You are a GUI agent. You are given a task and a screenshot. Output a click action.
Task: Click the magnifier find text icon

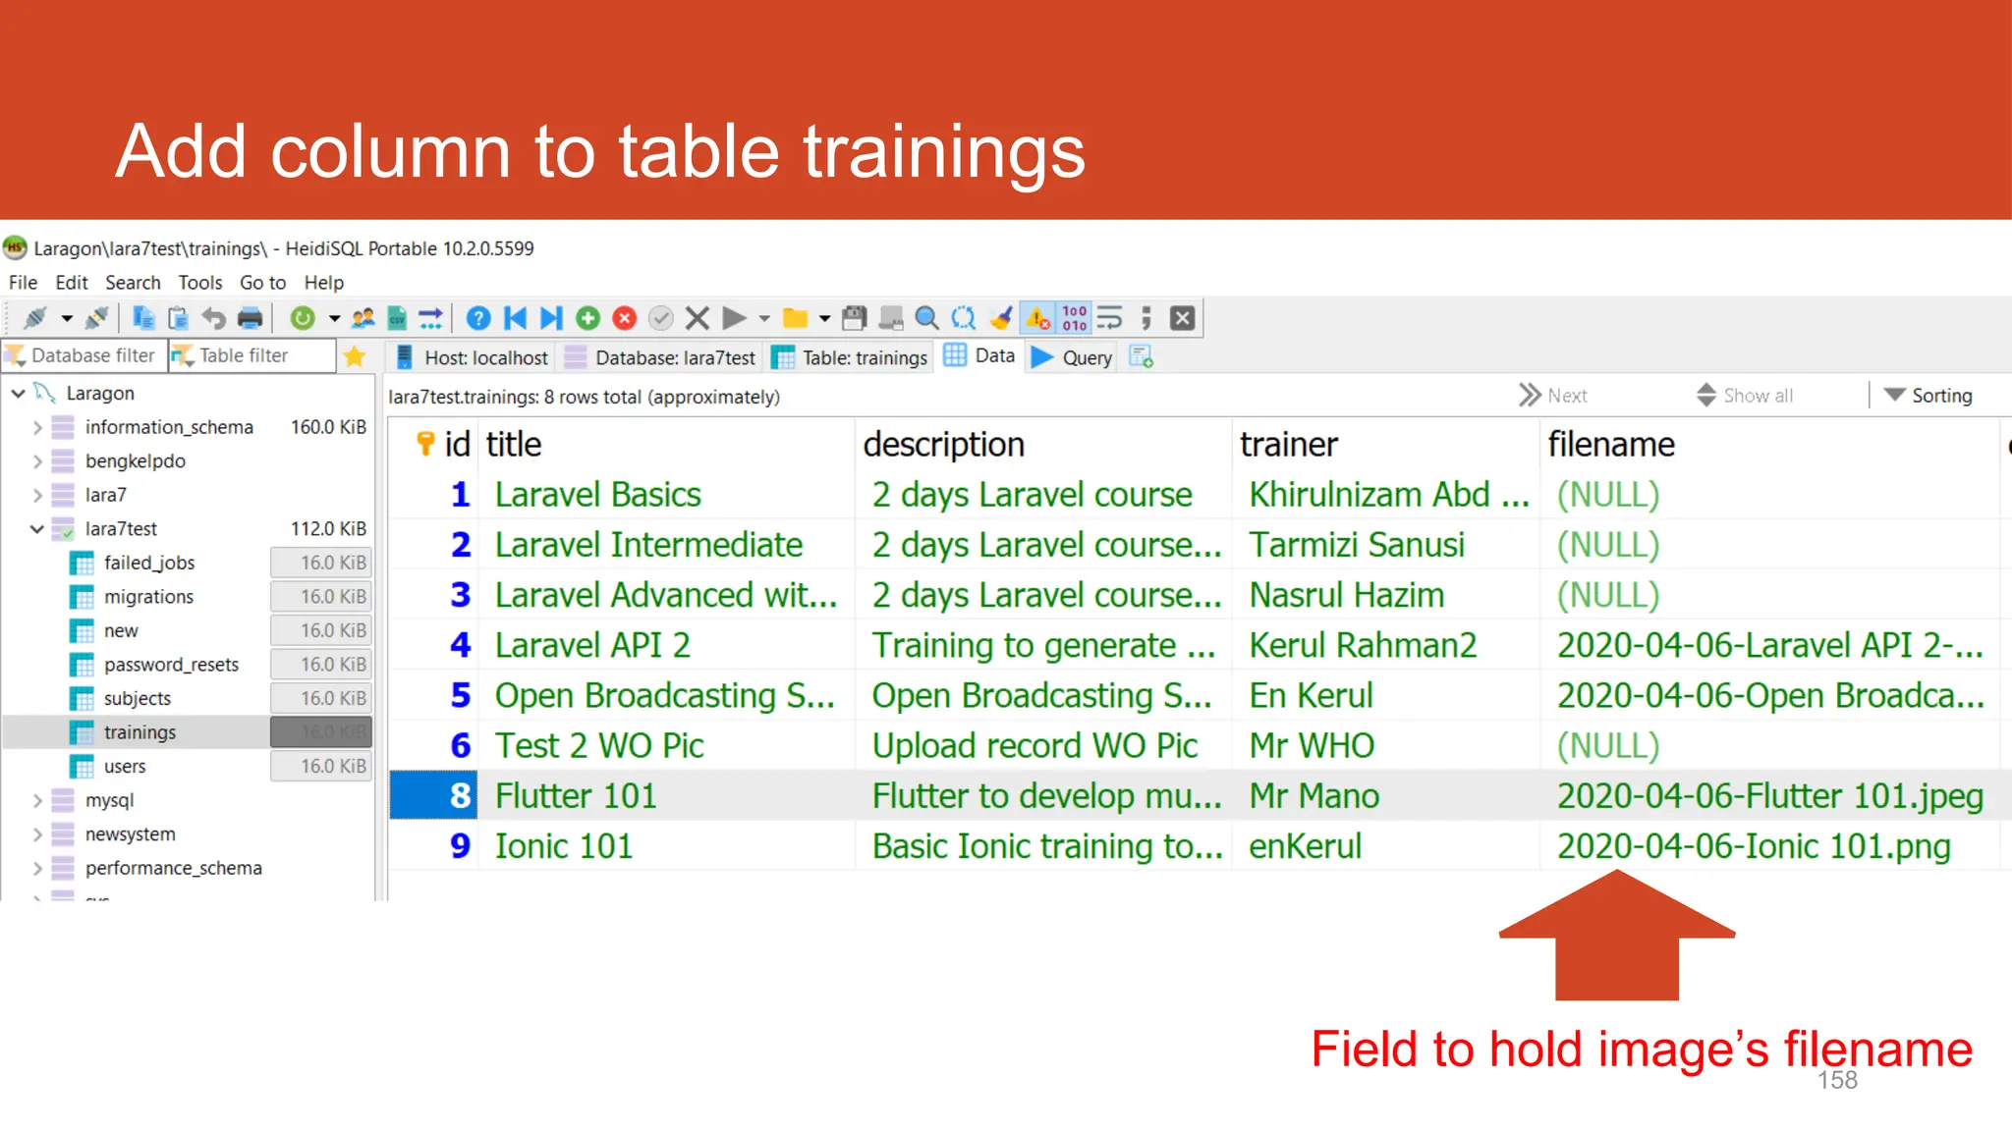(926, 318)
